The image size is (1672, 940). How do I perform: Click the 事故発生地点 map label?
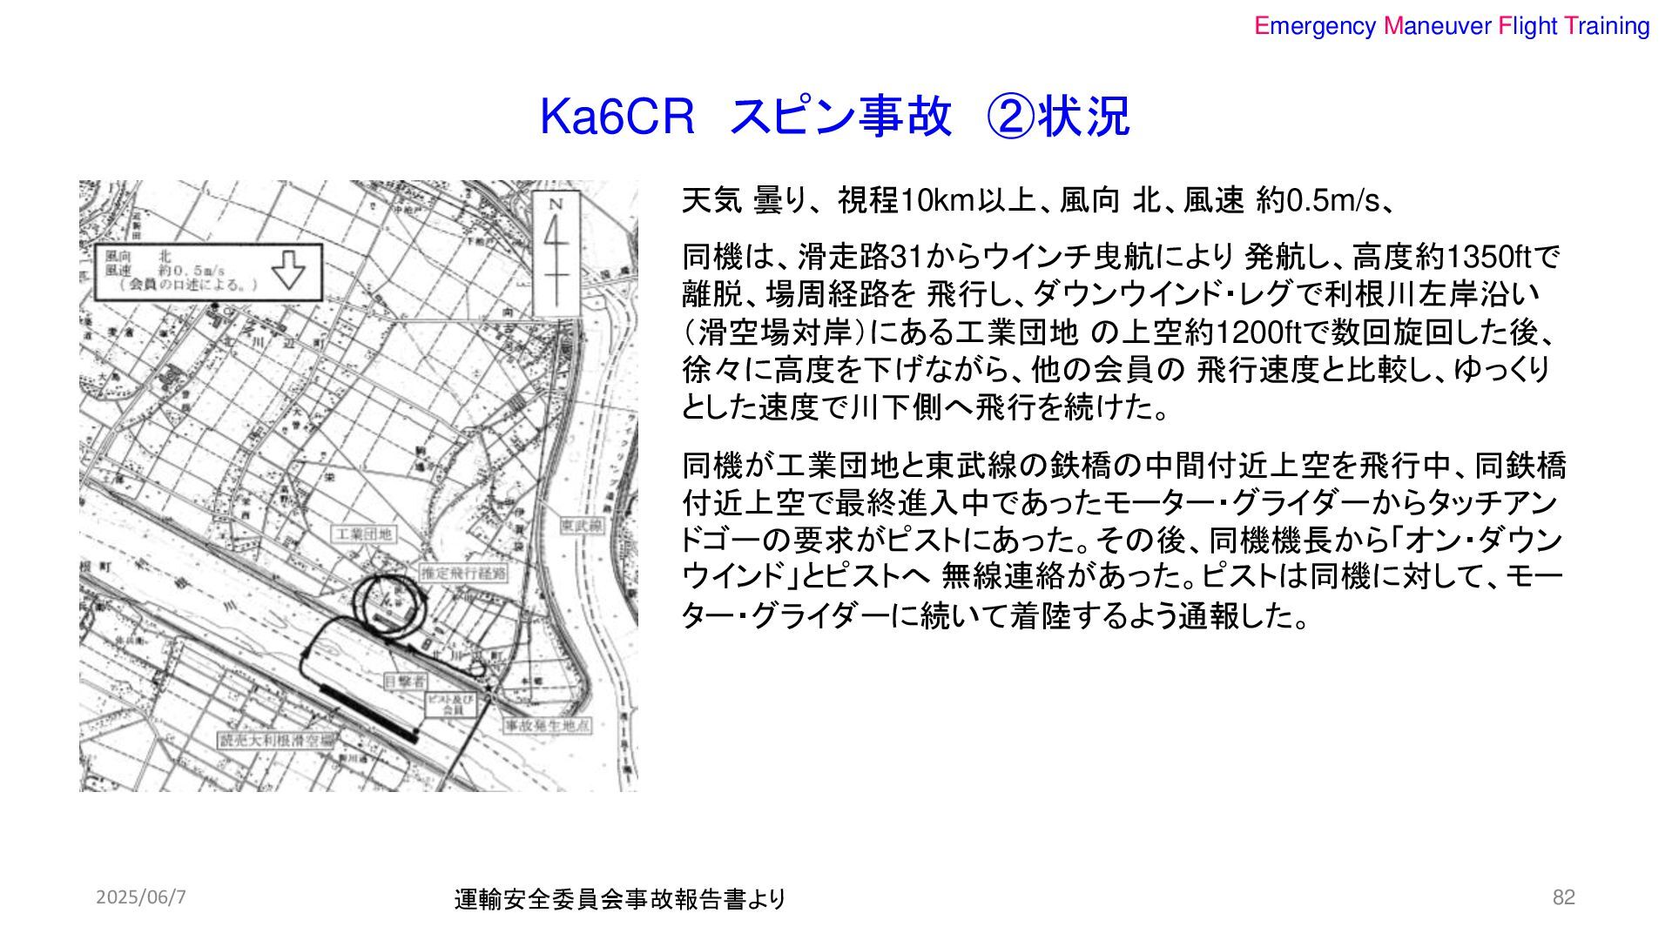pyautogui.click(x=548, y=725)
